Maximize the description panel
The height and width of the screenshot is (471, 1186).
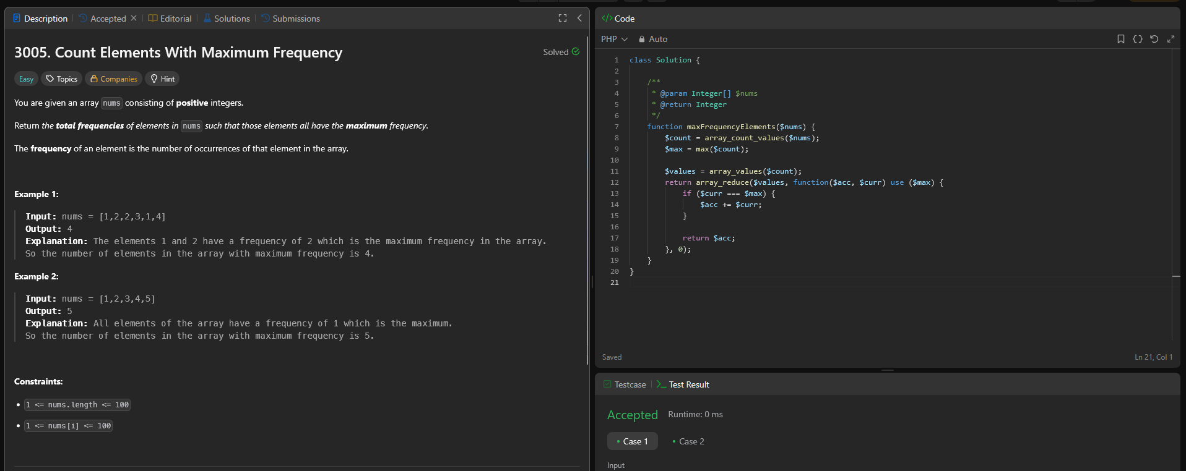coord(563,19)
